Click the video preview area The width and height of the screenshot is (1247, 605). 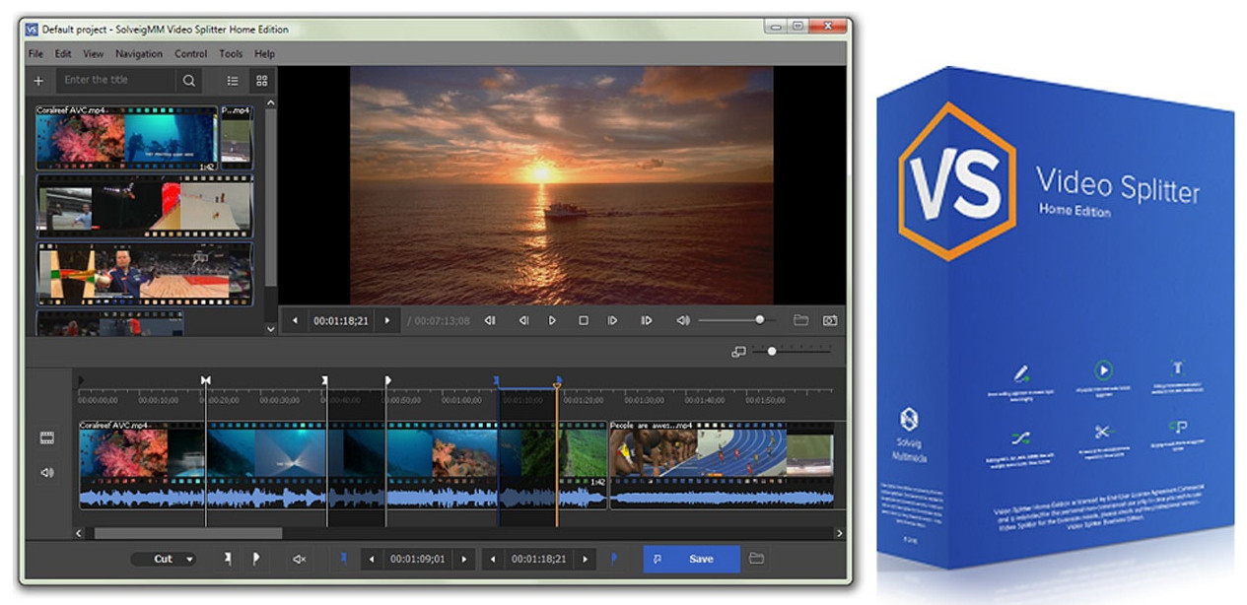click(562, 185)
